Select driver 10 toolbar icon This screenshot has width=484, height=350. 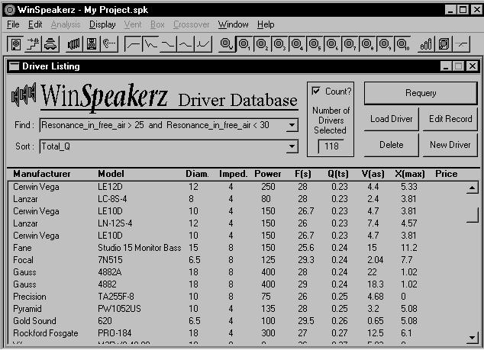(402, 44)
